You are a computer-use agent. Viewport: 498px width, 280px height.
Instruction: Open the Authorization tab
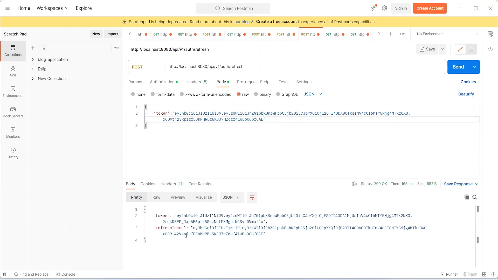click(x=164, y=82)
